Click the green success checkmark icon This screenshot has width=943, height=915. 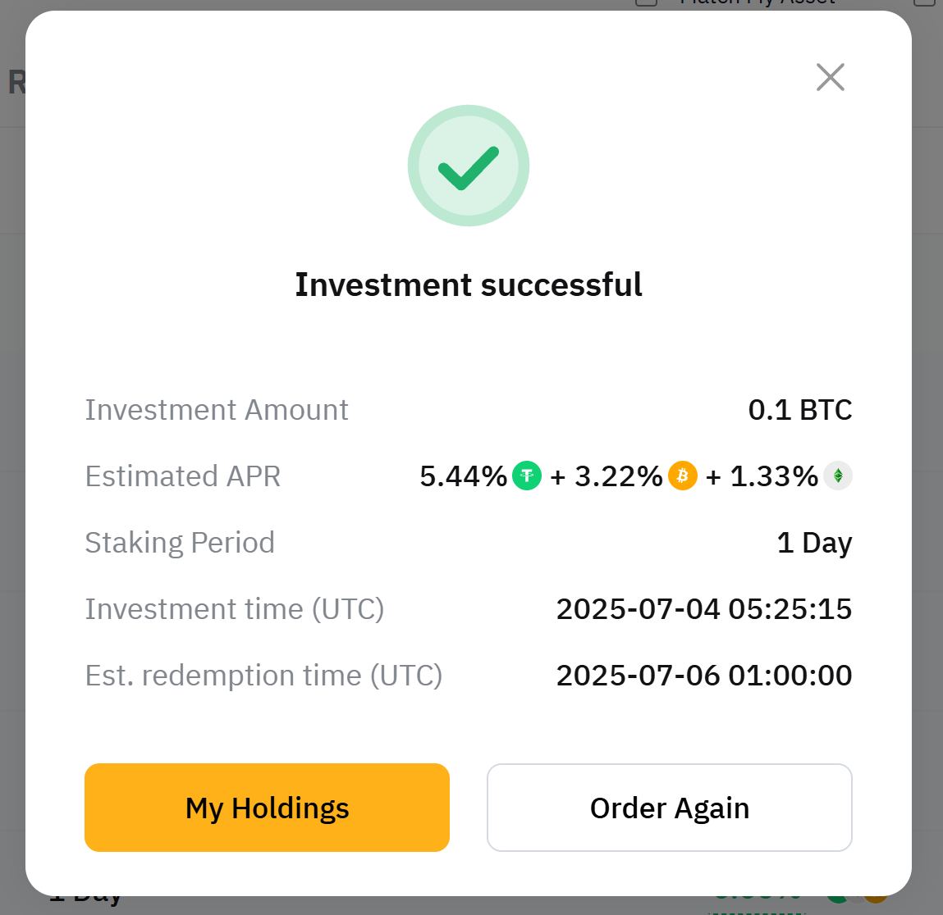[469, 166]
